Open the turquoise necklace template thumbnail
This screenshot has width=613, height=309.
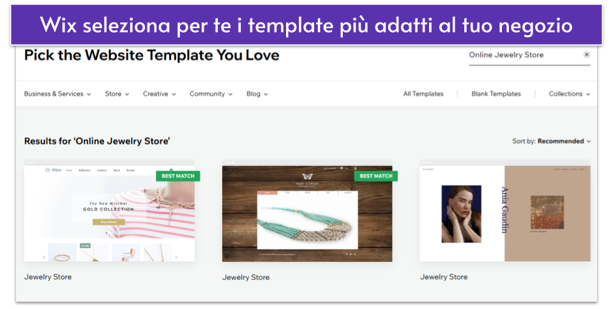[x=307, y=211]
